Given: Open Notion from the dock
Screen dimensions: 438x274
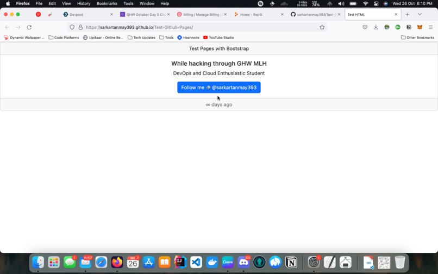Looking at the screenshot, I should (x=291, y=262).
